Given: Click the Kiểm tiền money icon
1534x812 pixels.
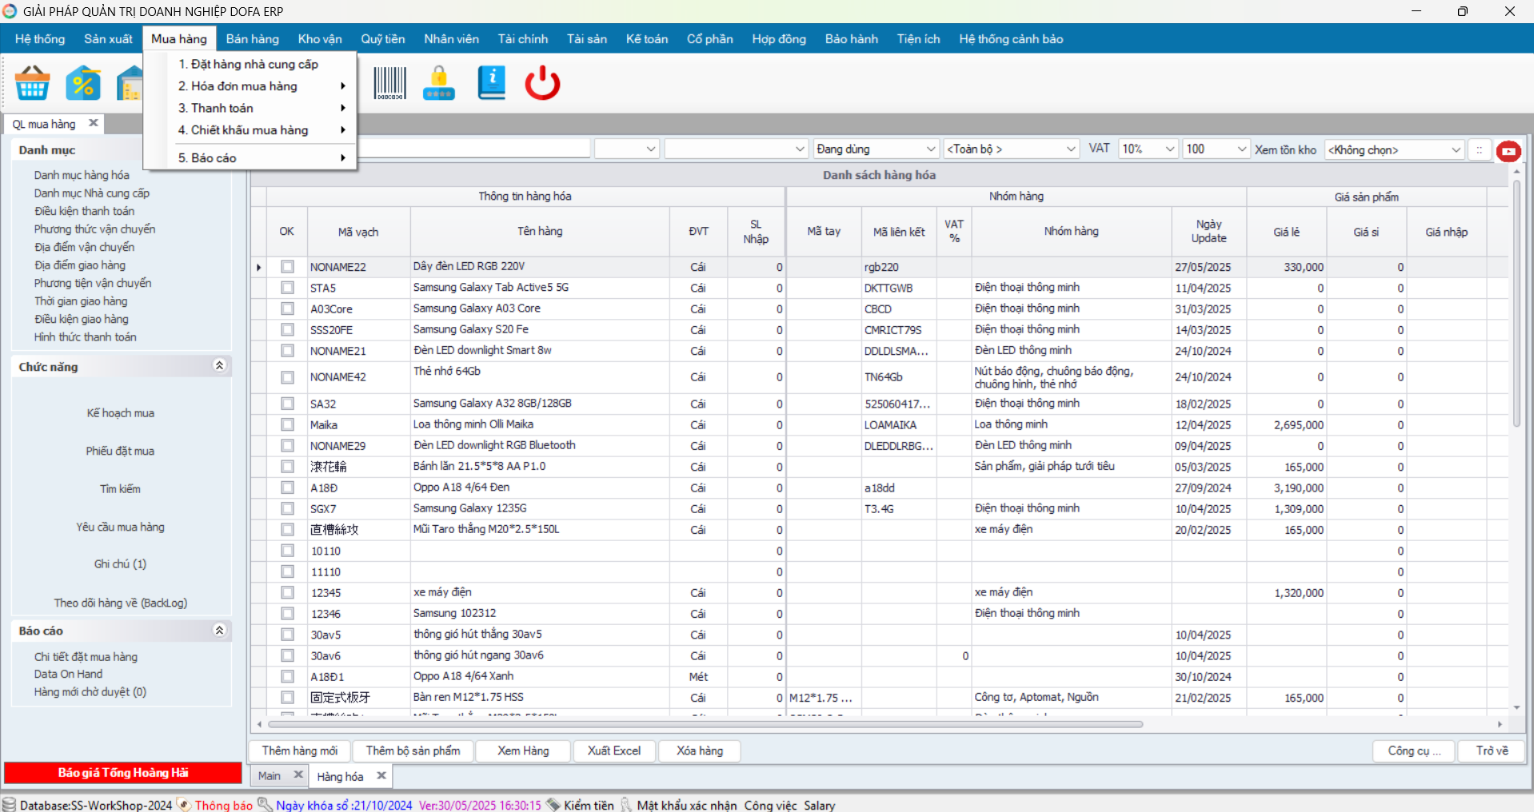Looking at the screenshot, I should click(553, 804).
